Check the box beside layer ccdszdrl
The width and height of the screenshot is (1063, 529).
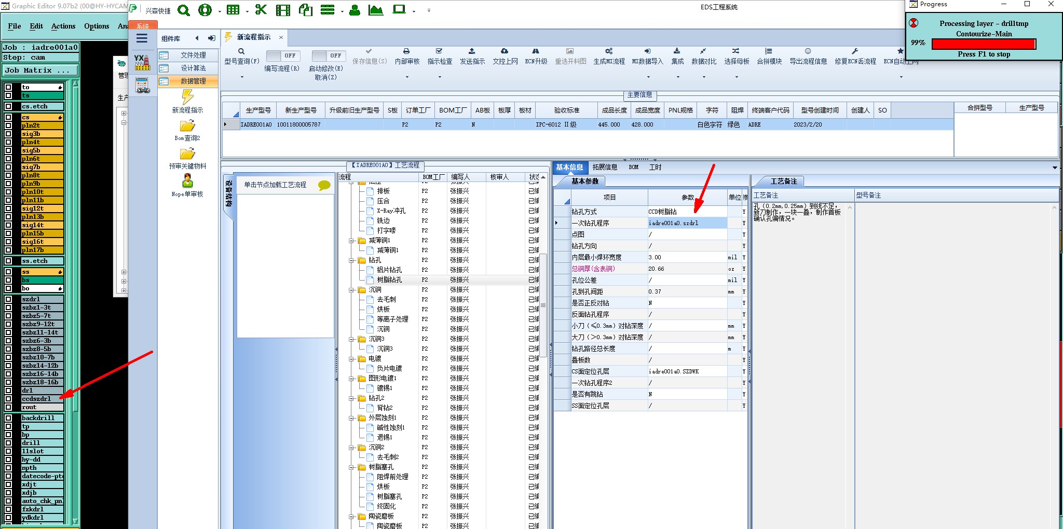[8, 399]
